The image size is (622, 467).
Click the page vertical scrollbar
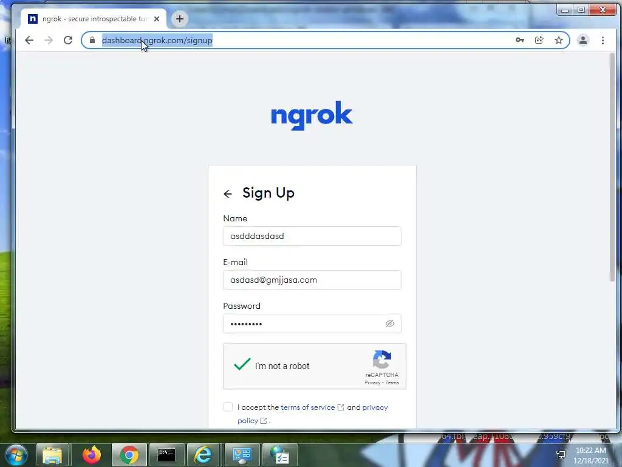(x=612, y=167)
